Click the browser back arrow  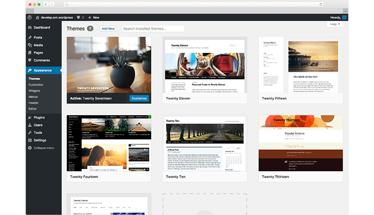(46, 4)
